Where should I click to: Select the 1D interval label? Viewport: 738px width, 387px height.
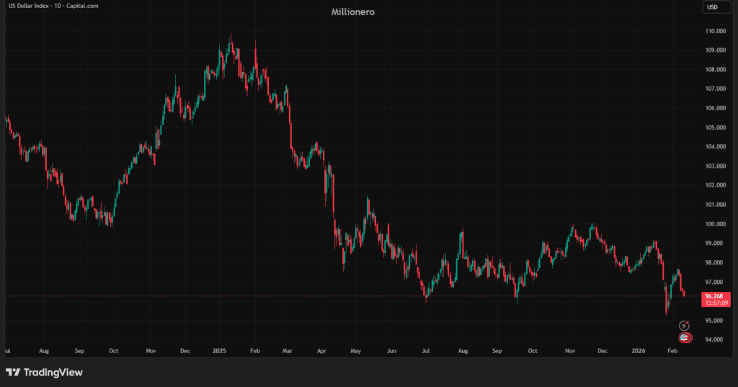(x=60, y=6)
